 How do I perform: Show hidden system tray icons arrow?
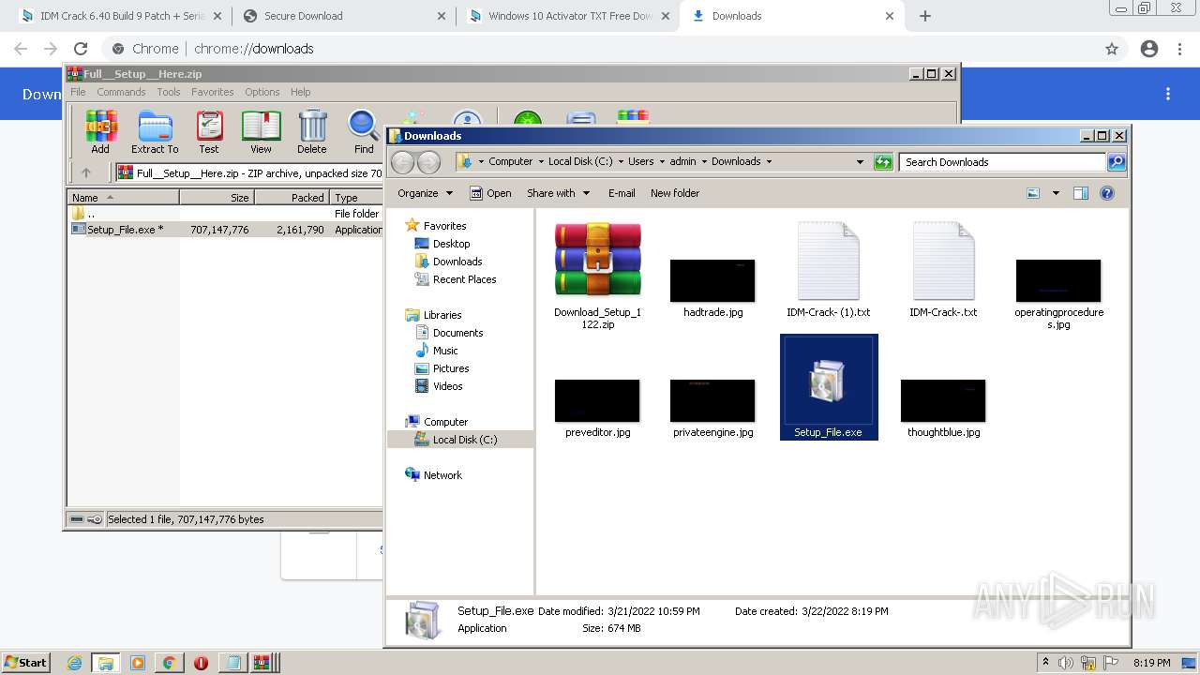1045,663
